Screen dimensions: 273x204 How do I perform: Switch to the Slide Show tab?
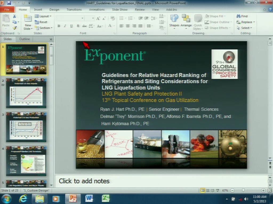[x=120, y=10]
